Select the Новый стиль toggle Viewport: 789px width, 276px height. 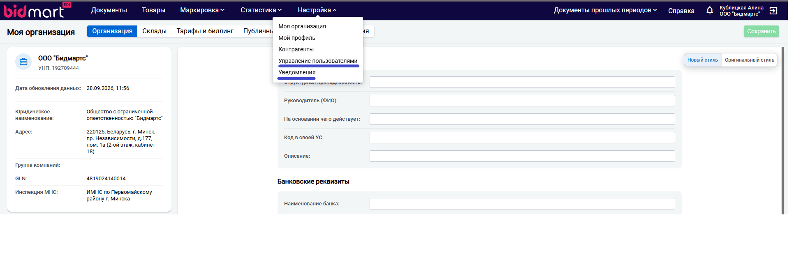pos(703,60)
